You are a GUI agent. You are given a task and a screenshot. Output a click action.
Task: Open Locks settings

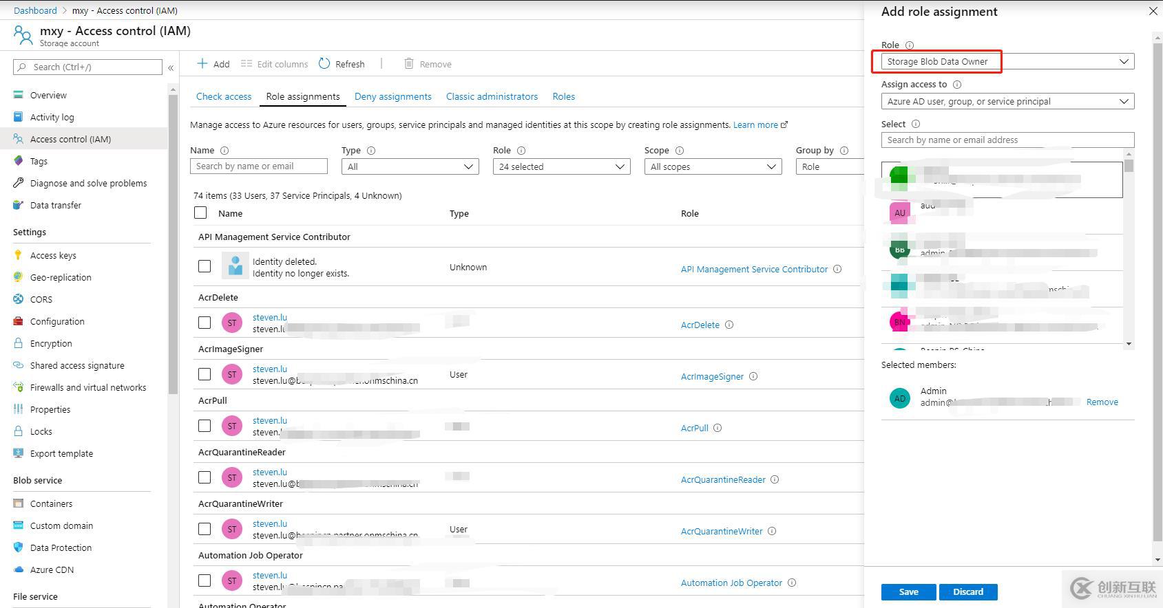[41, 431]
